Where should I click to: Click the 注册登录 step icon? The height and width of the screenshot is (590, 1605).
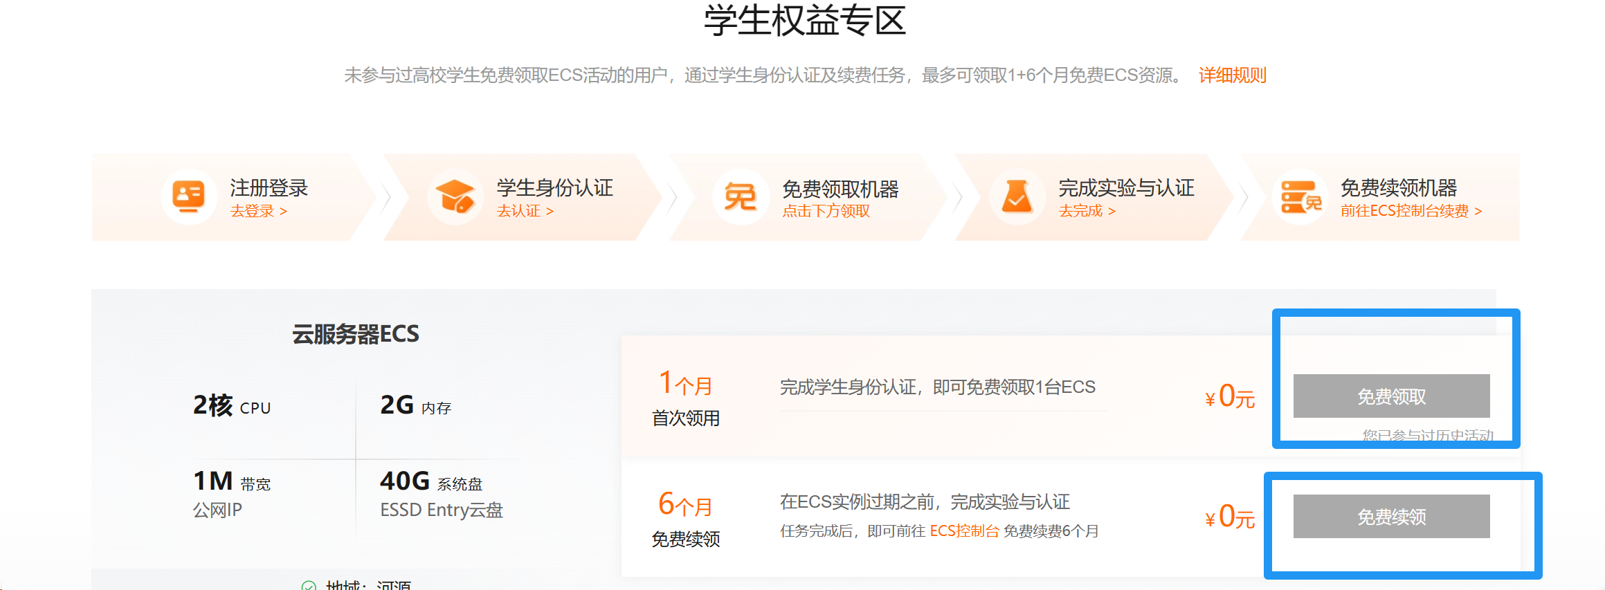point(189,197)
